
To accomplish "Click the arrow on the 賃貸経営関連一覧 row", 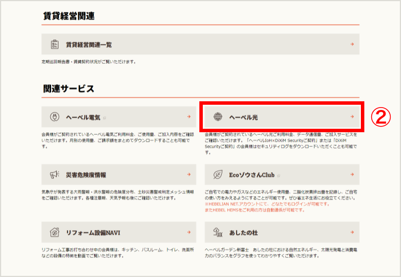I will [x=352, y=44].
